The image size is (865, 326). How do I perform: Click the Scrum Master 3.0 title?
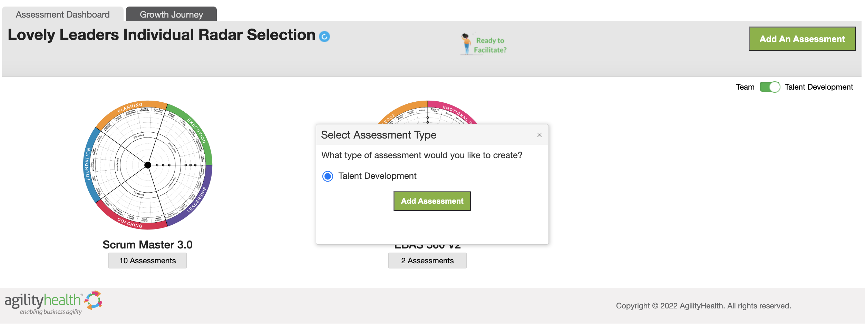147,245
